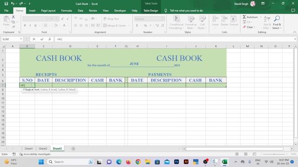Switch to Page Layout tab

(48, 11)
